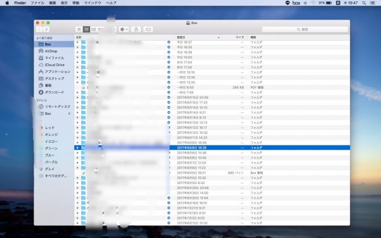381x238 pixels.
Task: Click the edit tags toolbar button
Action: coord(148,29)
